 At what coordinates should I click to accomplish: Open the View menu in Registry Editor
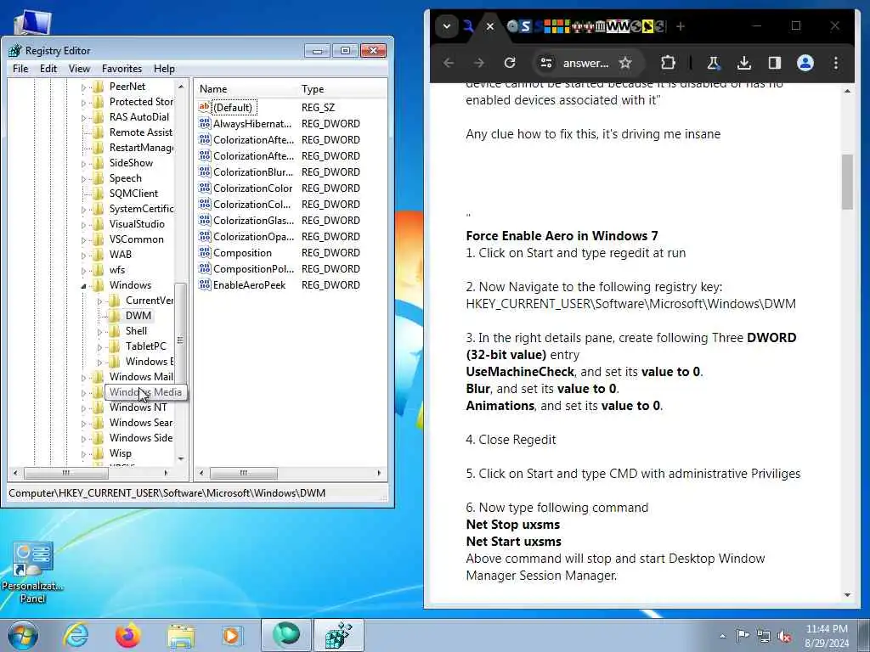tap(79, 69)
